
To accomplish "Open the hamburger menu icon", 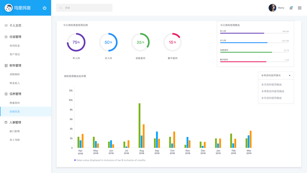I will point(299,8).
